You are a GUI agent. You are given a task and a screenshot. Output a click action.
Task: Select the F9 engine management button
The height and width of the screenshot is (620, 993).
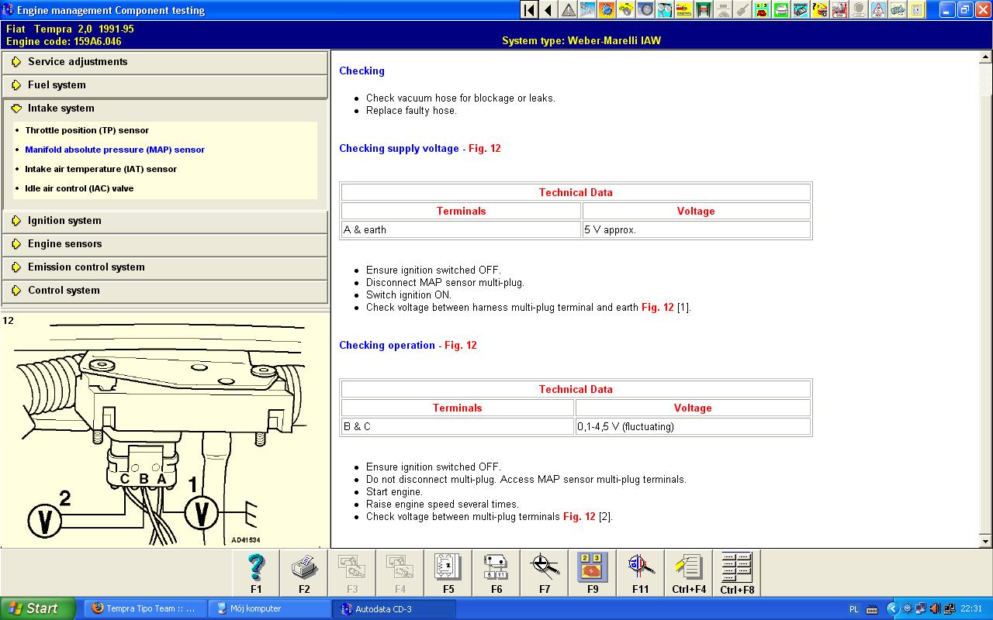593,573
